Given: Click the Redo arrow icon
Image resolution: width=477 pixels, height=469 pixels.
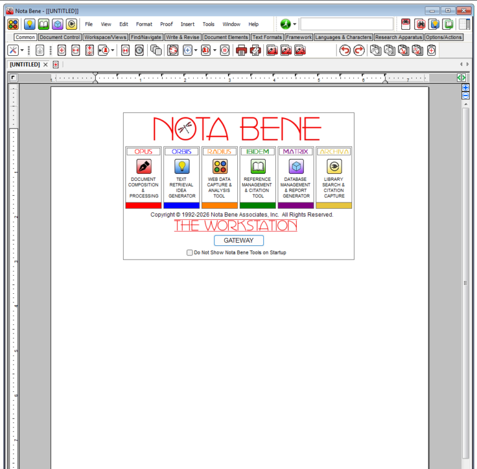Looking at the screenshot, I should (358, 50).
